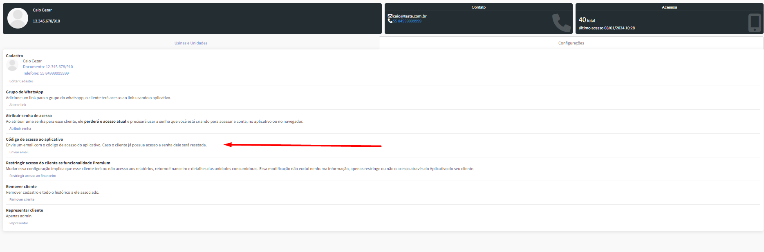Screen dimensions: 764x252
Task: Click Alterar link for WhatsApp group
Action: pyautogui.click(x=18, y=105)
